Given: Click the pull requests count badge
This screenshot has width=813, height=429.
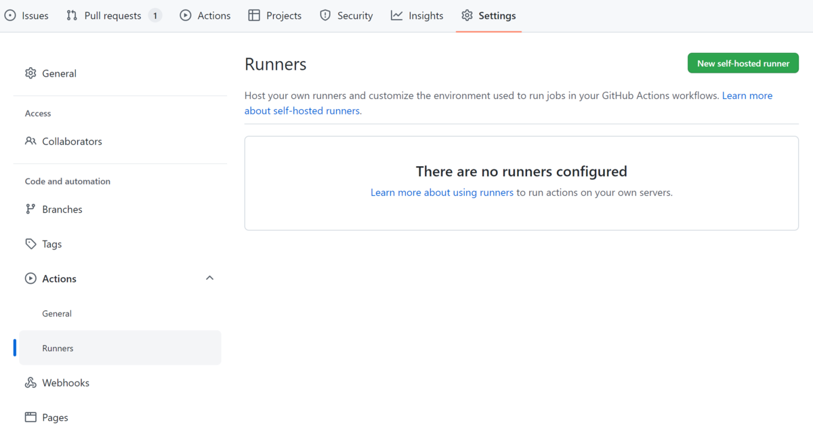Looking at the screenshot, I should point(155,16).
